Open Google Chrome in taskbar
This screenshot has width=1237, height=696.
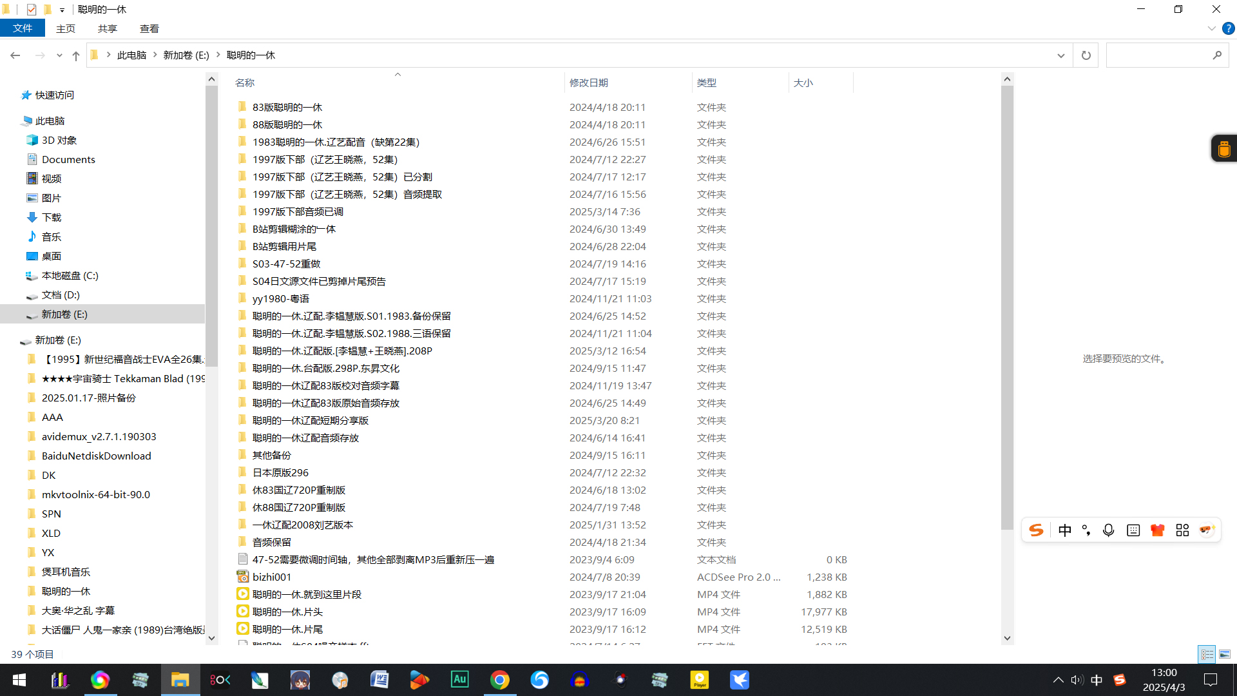[x=499, y=679]
